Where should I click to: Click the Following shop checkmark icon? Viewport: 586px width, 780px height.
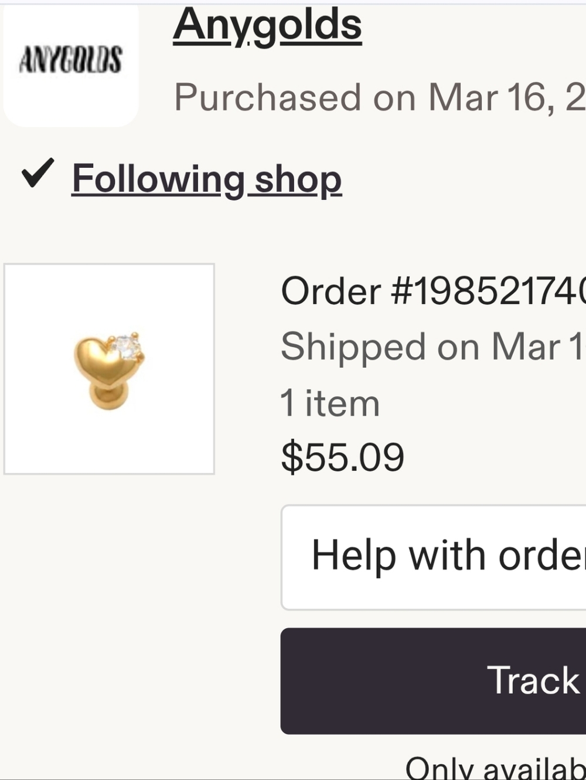[x=38, y=174]
